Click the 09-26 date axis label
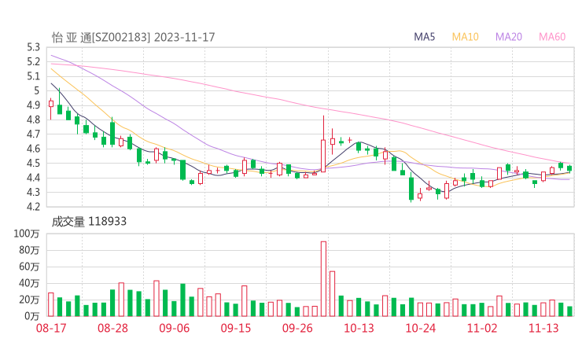Viewport: 582px width, 346px height. click(297, 328)
